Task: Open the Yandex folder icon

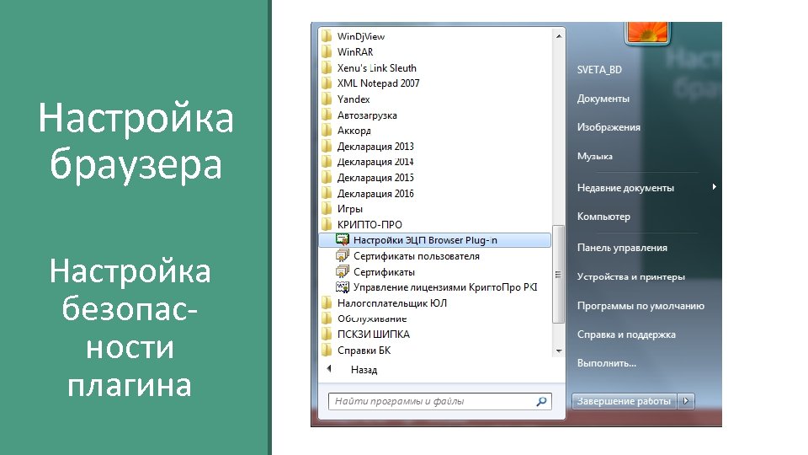Action: point(327,99)
